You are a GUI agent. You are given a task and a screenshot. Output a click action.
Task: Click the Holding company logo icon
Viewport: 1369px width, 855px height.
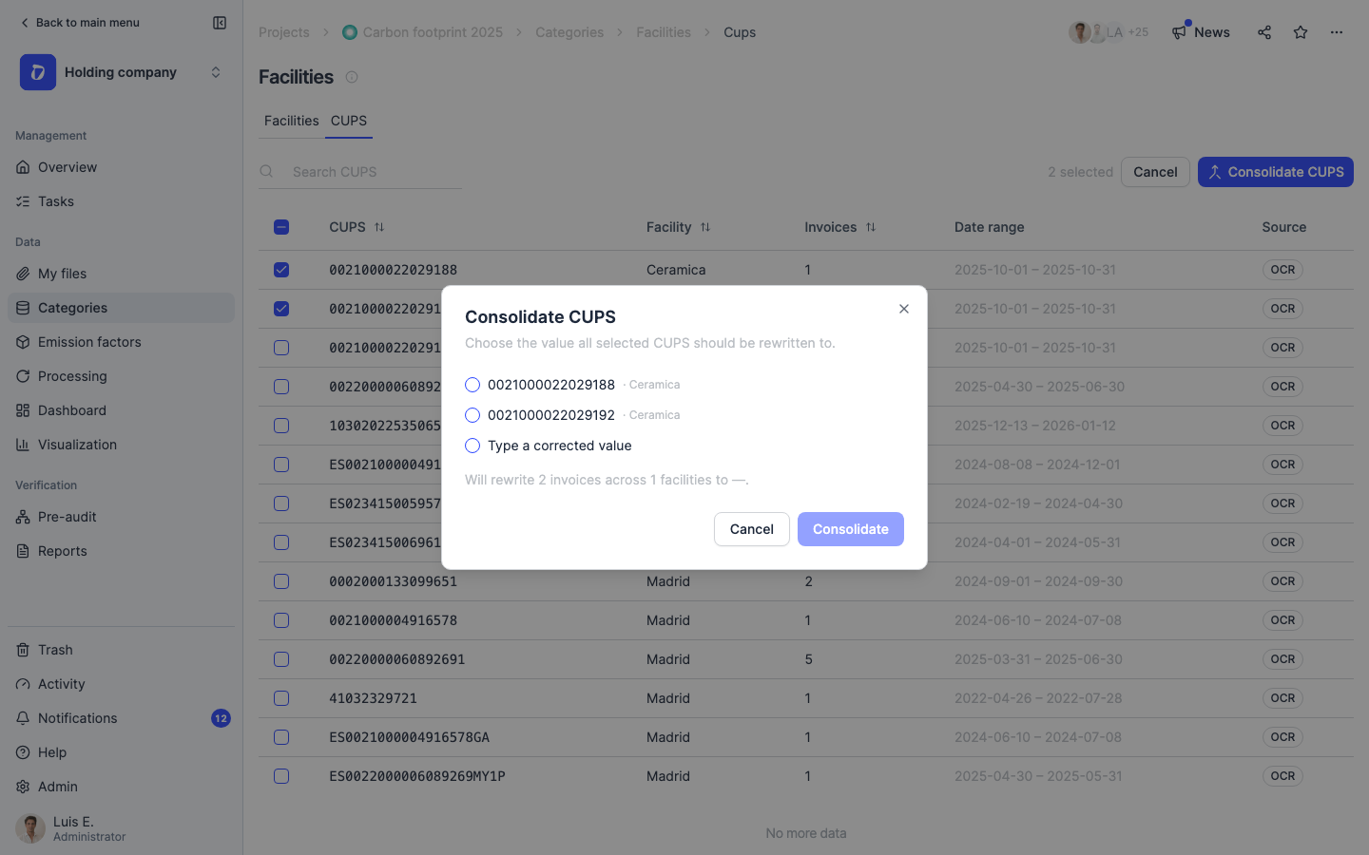(x=38, y=72)
